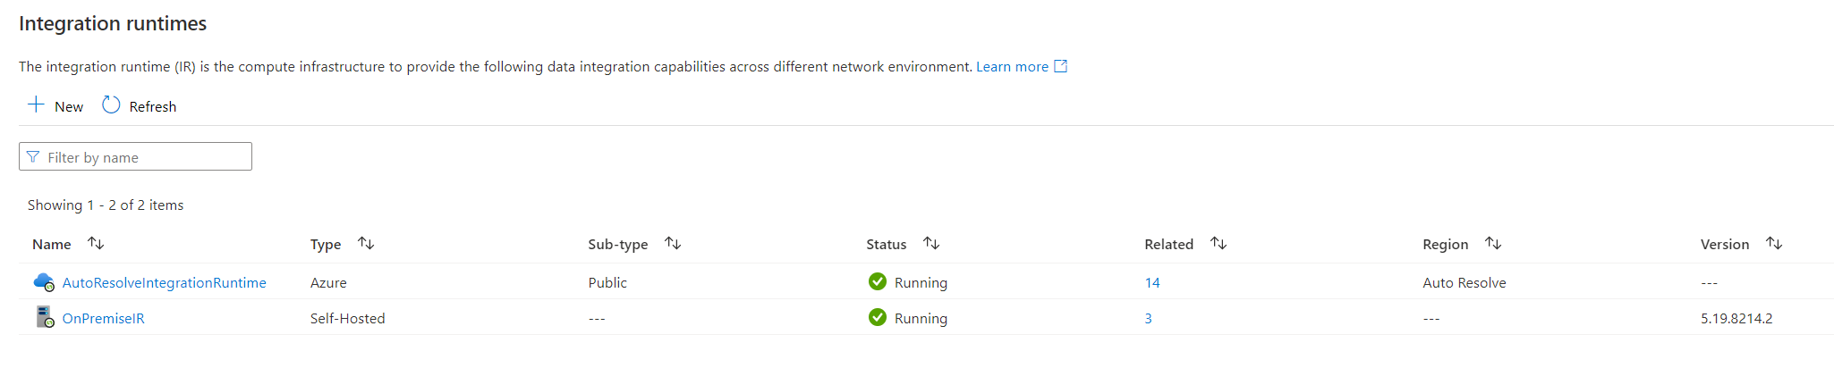Click the external-link icon after Learn more
Screen dimensions: 1834x368
pos(1060,66)
